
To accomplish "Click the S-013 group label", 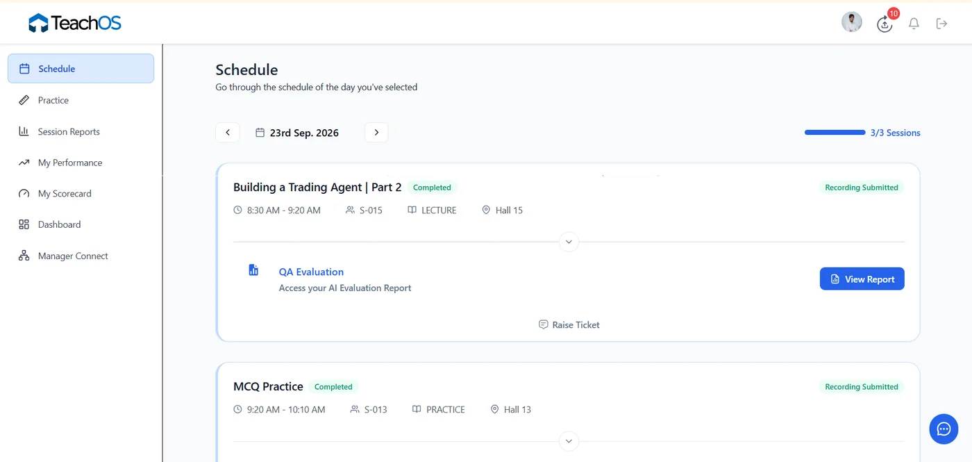I will tap(376, 409).
